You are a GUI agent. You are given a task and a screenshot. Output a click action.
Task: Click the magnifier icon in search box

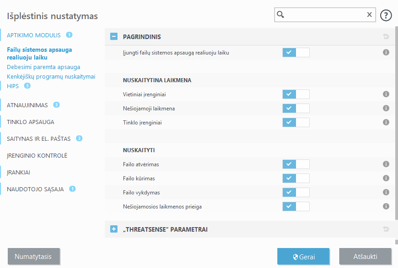click(x=281, y=15)
